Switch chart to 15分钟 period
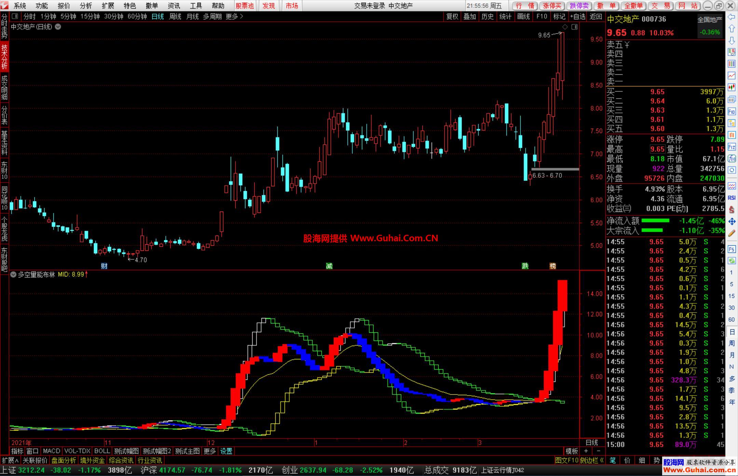 point(90,16)
